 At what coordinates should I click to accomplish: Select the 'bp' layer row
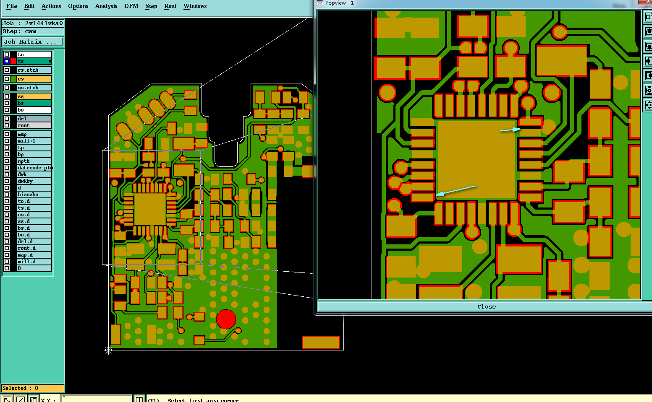tap(34, 154)
